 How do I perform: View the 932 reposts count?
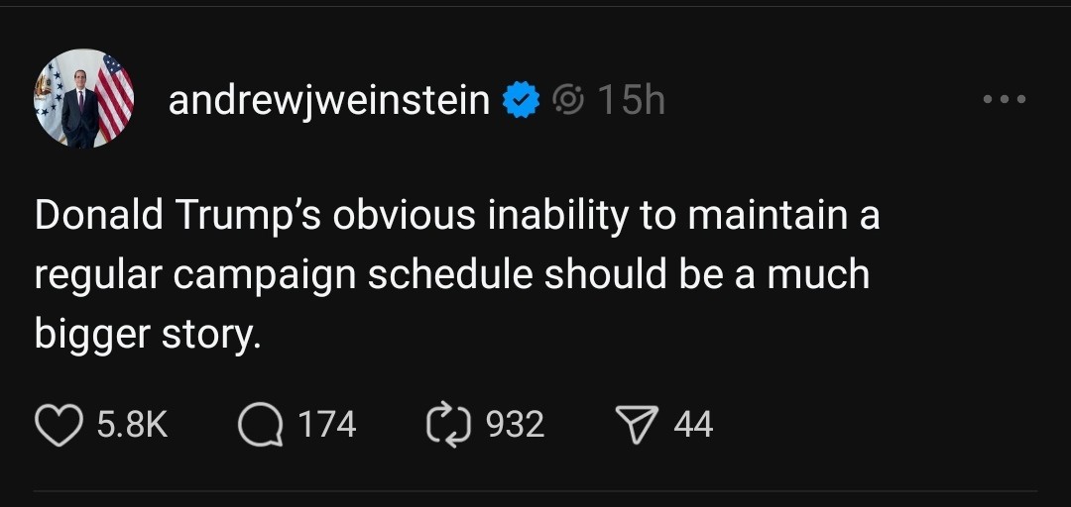pos(515,425)
